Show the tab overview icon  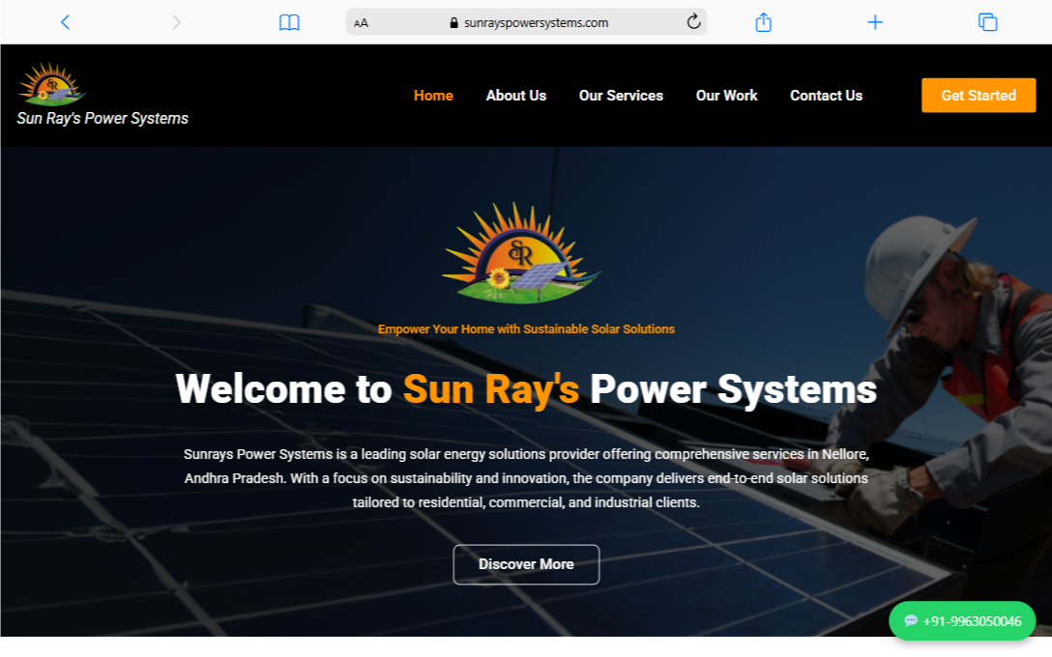pyautogui.click(x=987, y=22)
